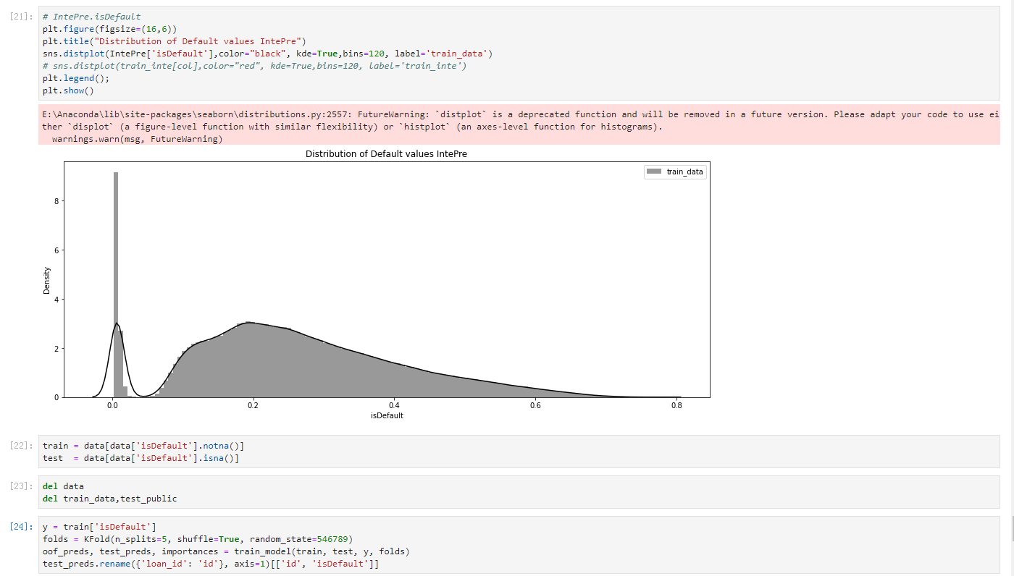Click the Density y-axis label
The height and width of the screenshot is (576, 1014).
47,280
